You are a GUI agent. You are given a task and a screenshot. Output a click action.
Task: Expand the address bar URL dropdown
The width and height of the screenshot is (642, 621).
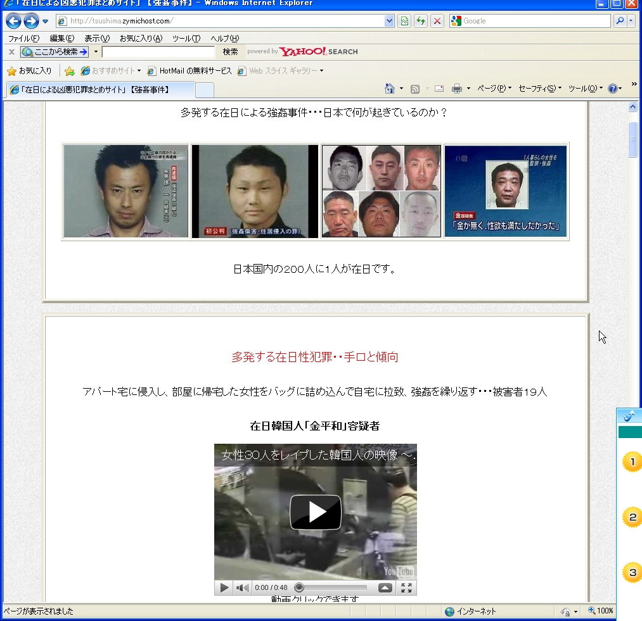point(390,21)
